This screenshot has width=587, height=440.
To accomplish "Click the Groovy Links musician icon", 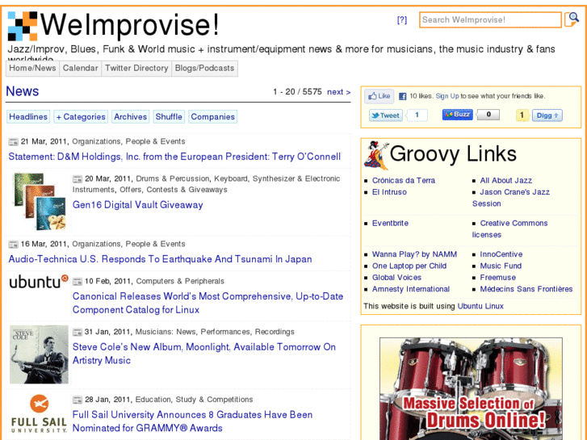I will click(376, 155).
